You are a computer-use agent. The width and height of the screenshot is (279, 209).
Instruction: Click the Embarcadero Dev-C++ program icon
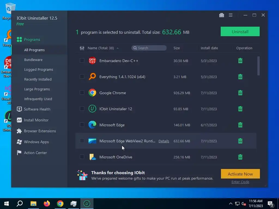92,61
